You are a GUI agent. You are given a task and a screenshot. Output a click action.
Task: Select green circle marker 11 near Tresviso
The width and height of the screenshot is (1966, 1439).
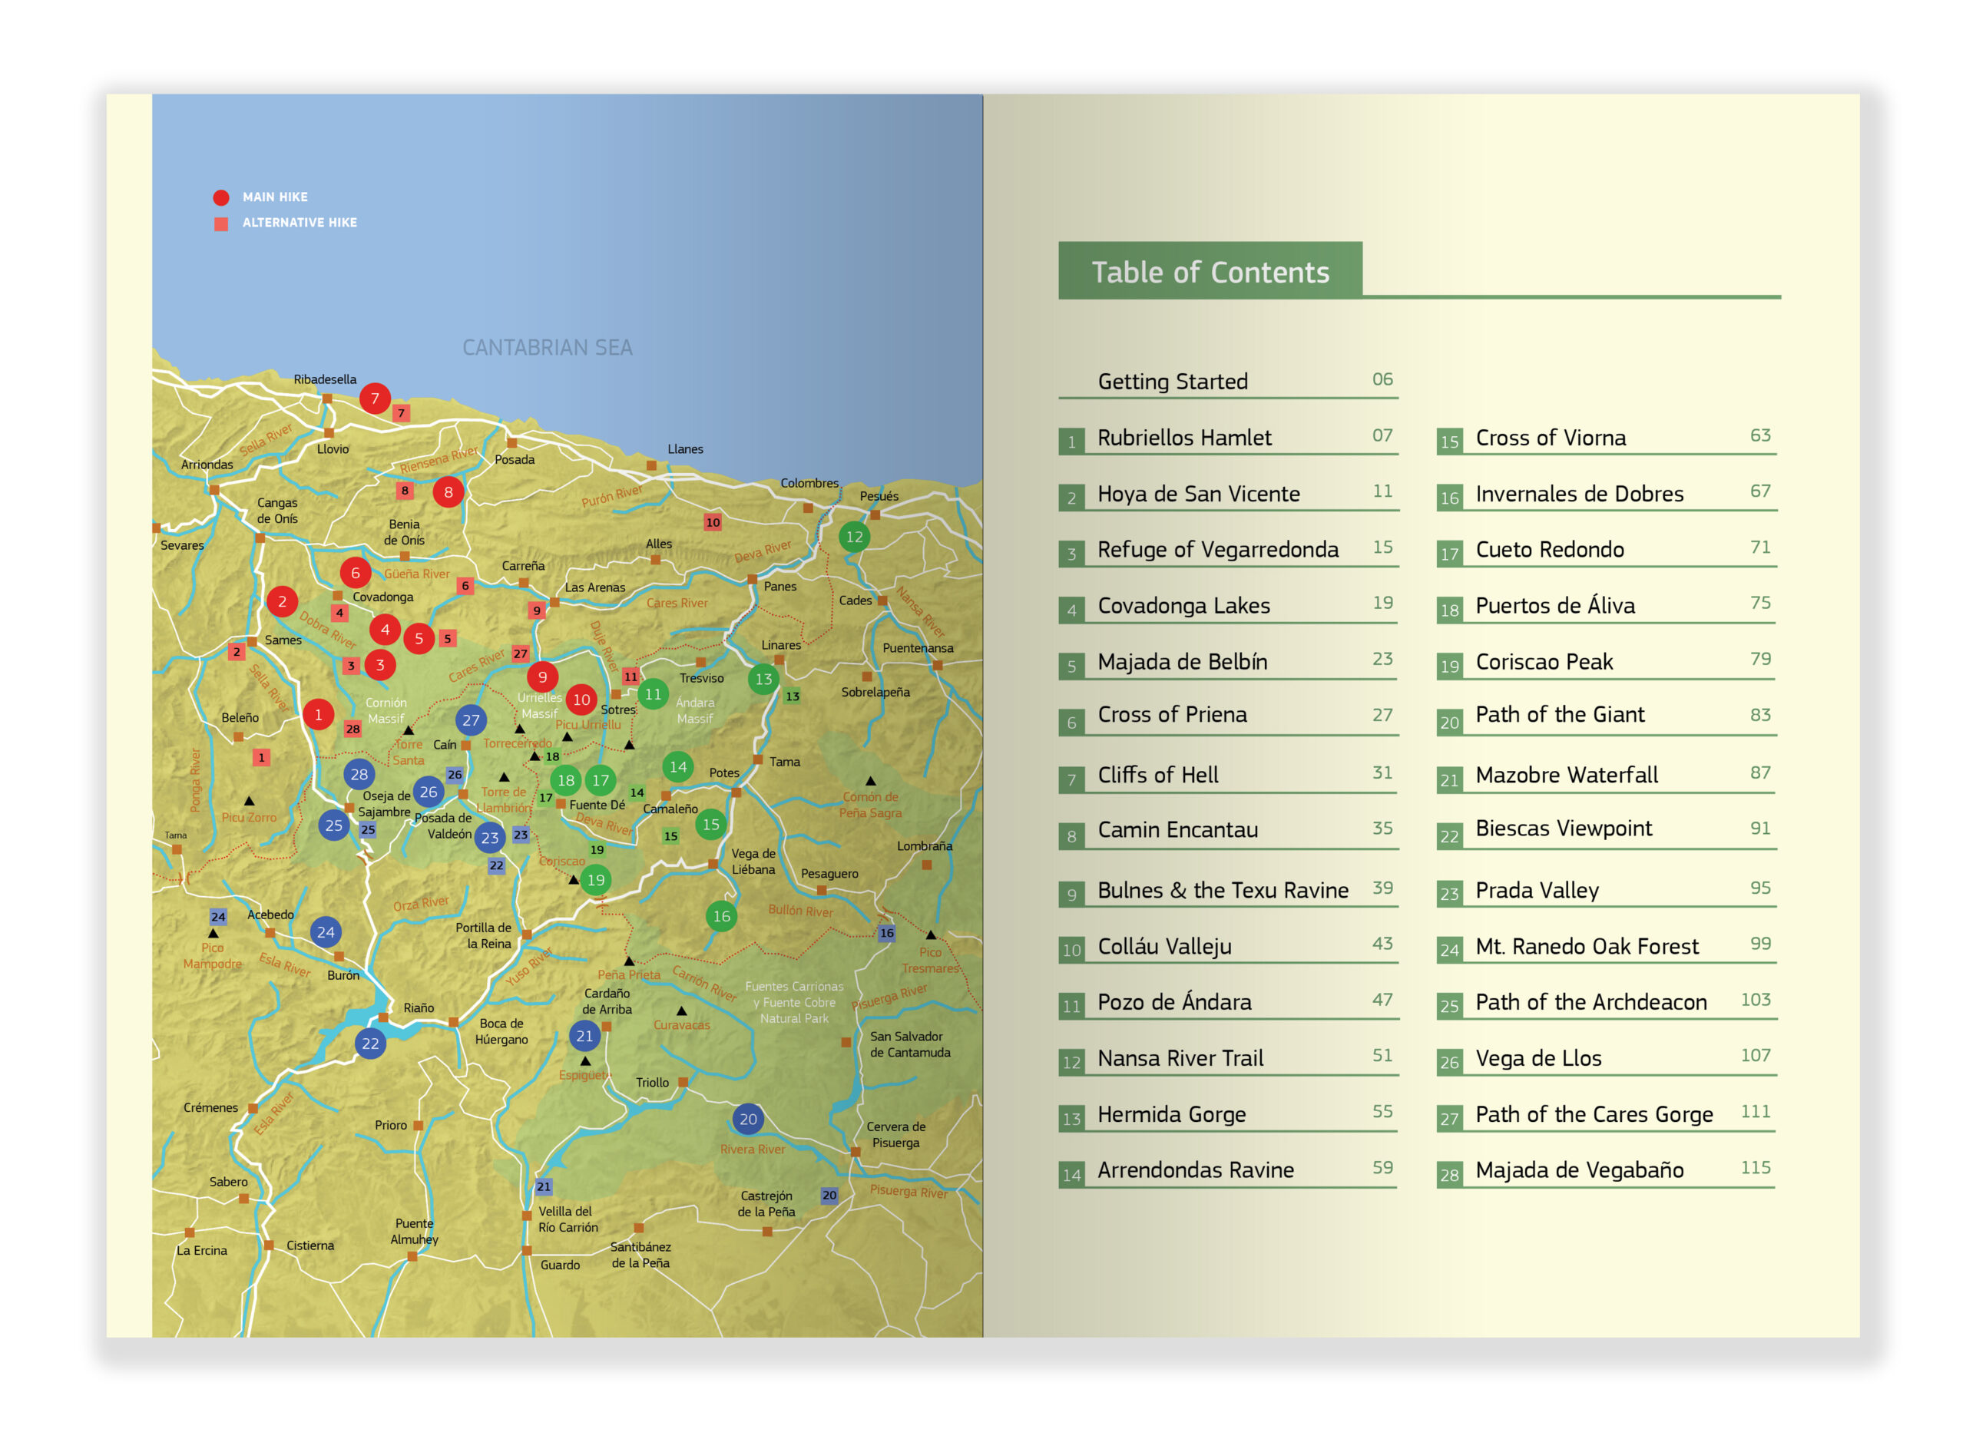(x=654, y=694)
